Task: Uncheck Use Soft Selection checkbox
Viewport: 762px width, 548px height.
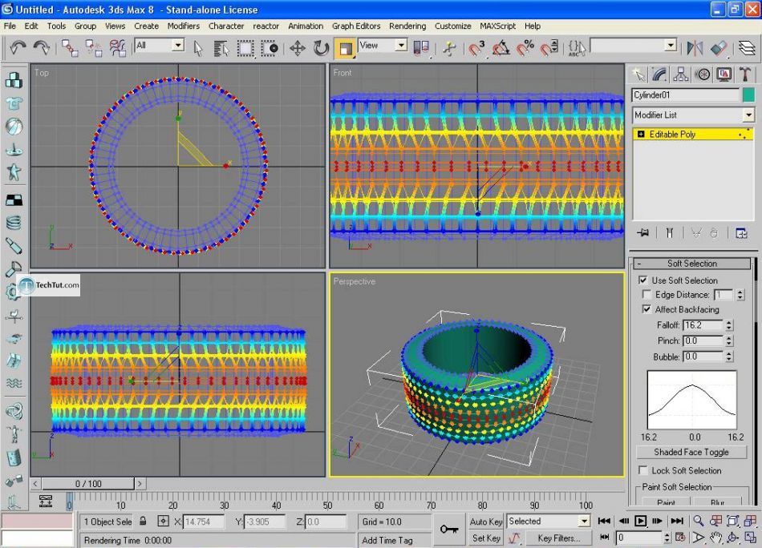Action: tap(643, 280)
